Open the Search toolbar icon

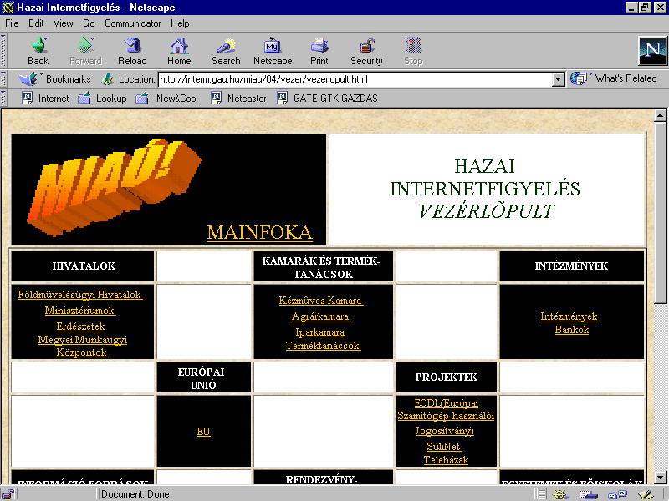tap(226, 51)
